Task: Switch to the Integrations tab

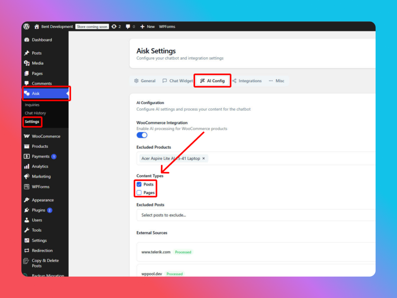Action: (247, 81)
